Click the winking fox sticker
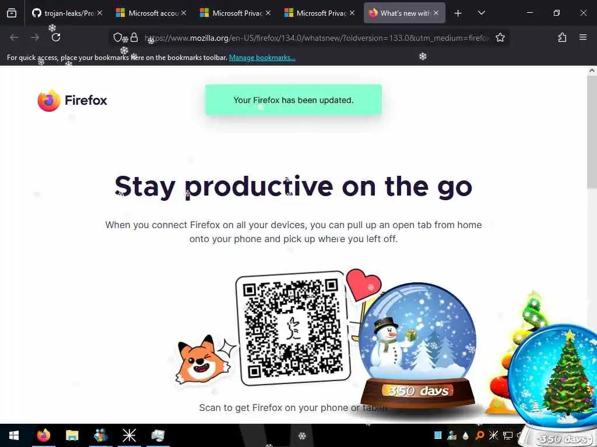The width and height of the screenshot is (597, 447). (x=203, y=360)
